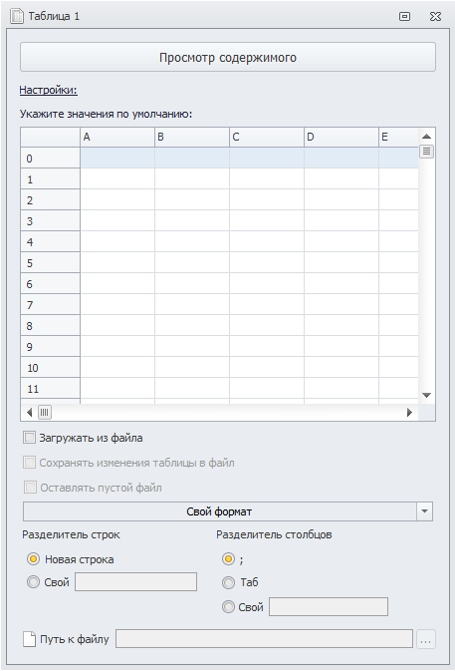
Task: Click the file page icon beside Путь к файлу
Action: [29, 639]
